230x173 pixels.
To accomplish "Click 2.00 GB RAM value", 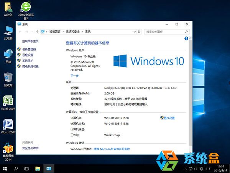I will tap(109, 93).
